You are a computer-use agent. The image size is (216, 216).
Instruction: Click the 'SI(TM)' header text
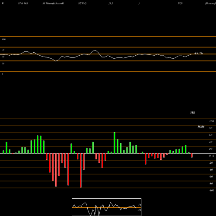point(82,3)
